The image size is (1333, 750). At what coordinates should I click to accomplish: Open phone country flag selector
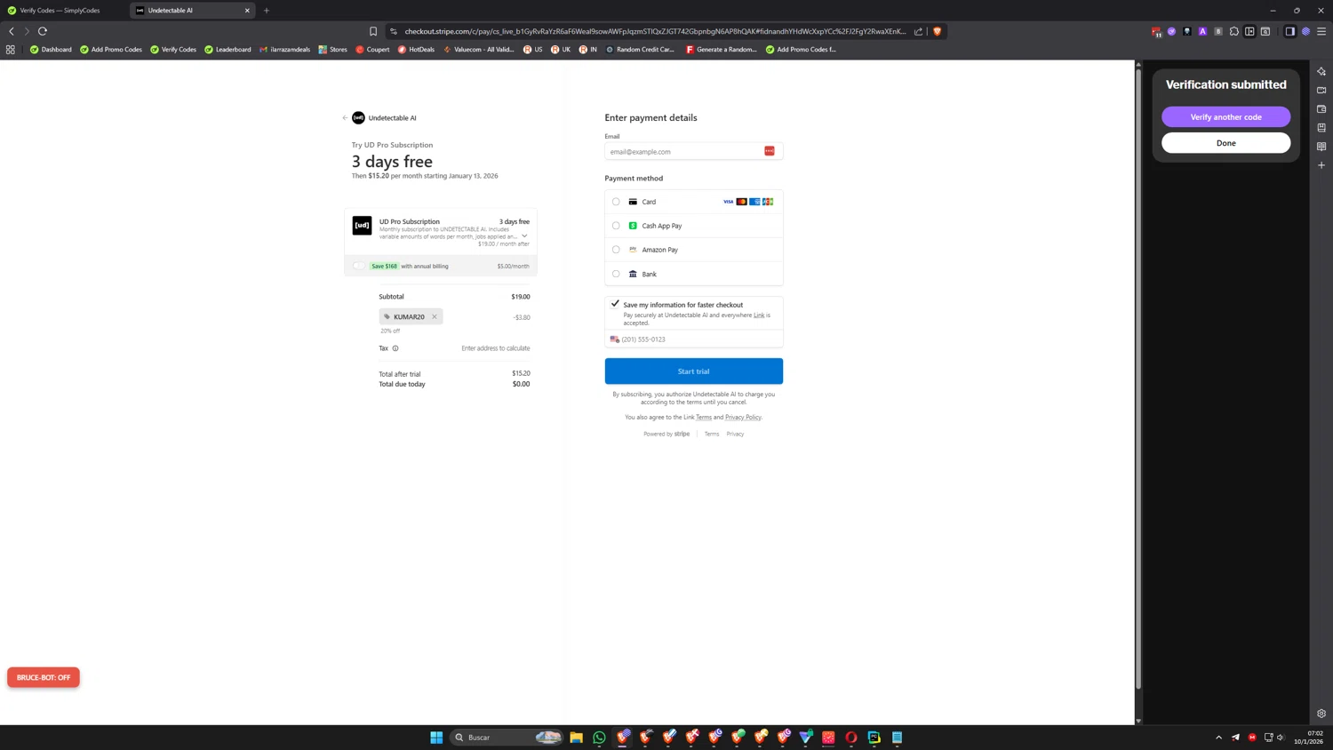(614, 339)
